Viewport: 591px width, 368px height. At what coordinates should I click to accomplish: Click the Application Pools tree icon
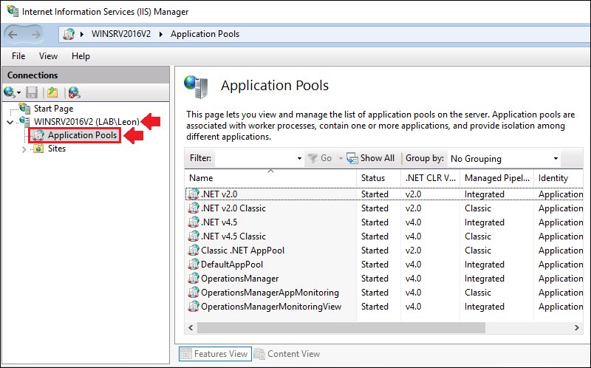tap(38, 135)
